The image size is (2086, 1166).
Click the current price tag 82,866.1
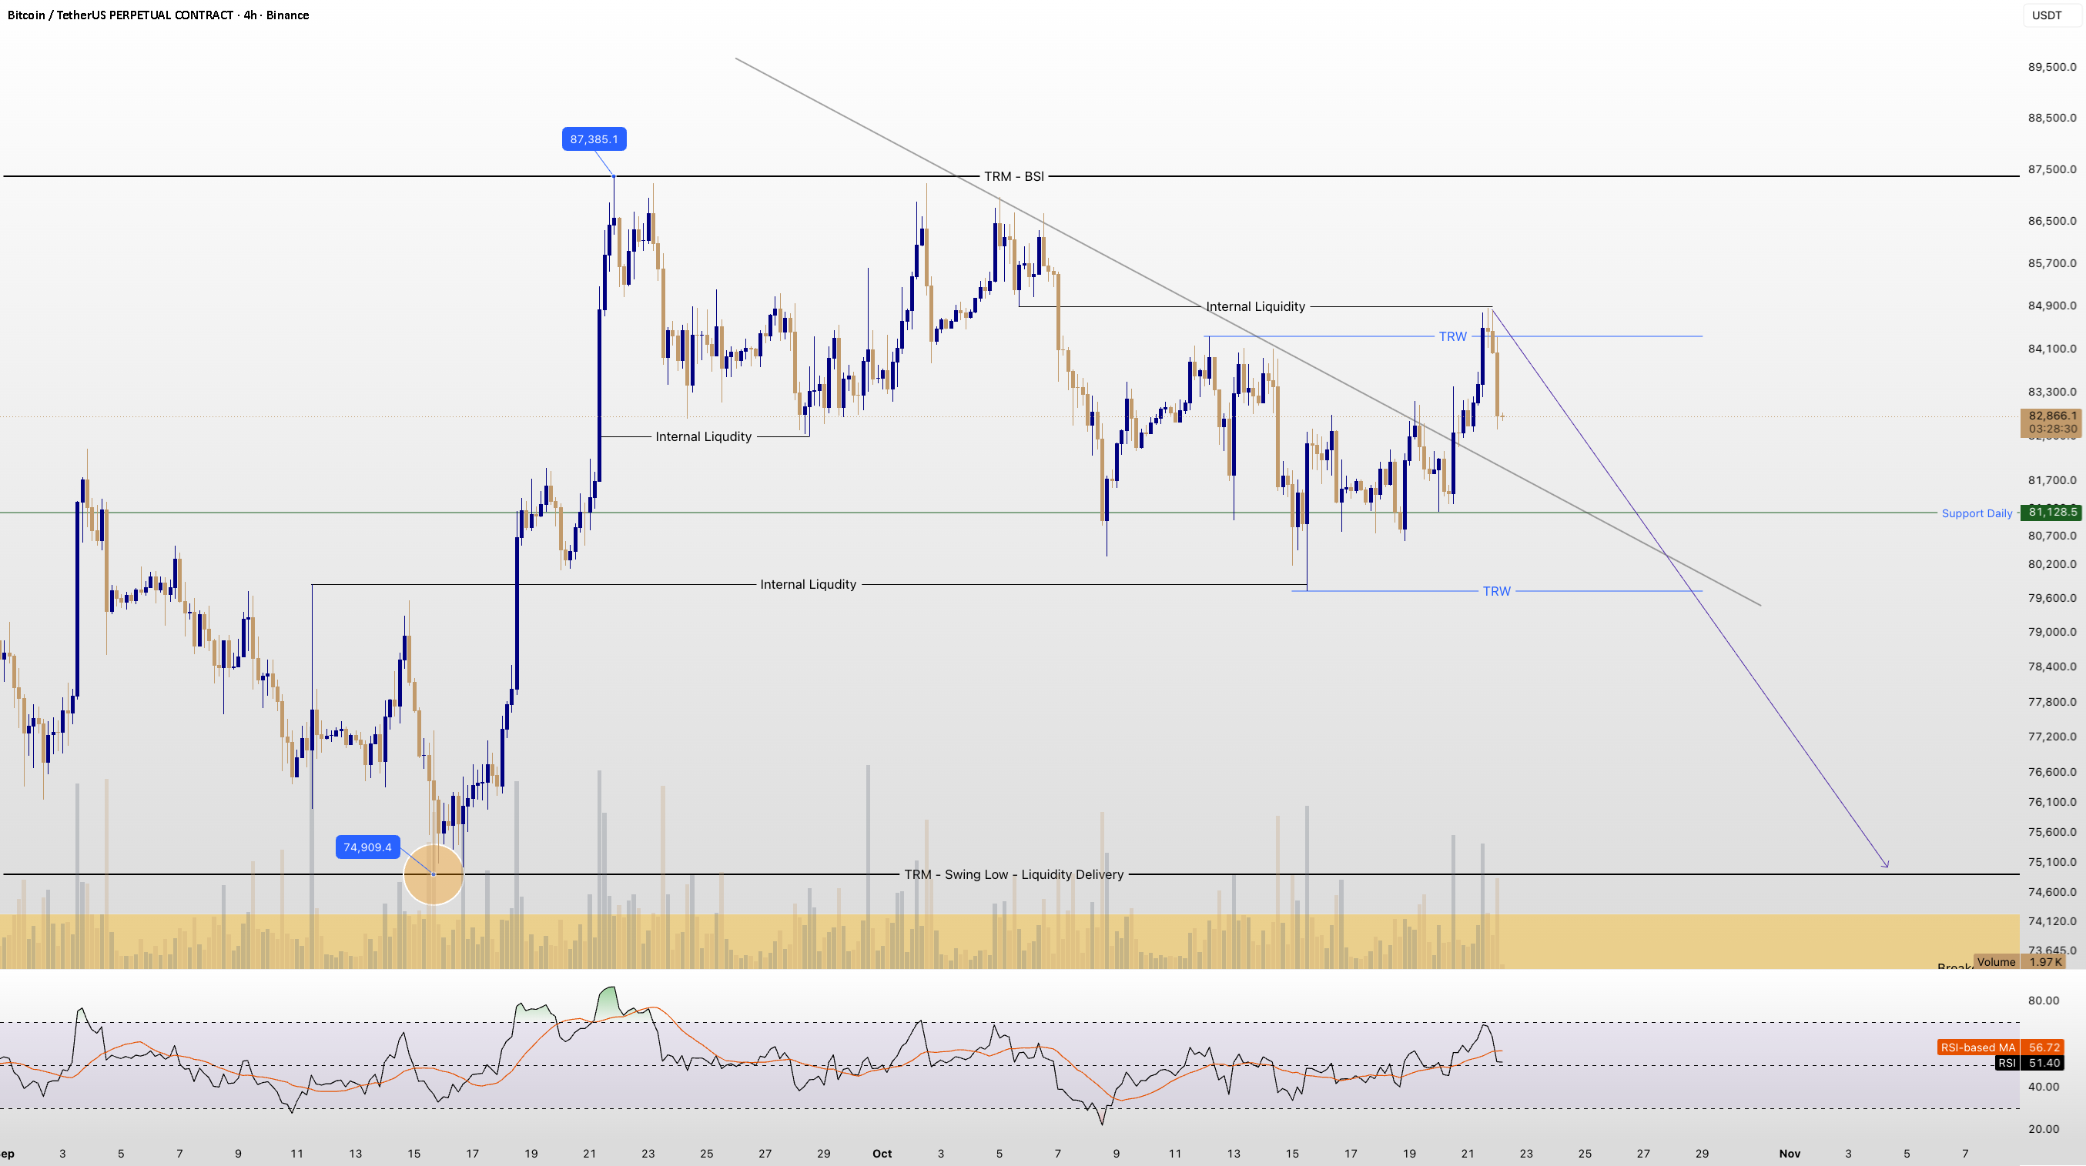pos(2052,423)
